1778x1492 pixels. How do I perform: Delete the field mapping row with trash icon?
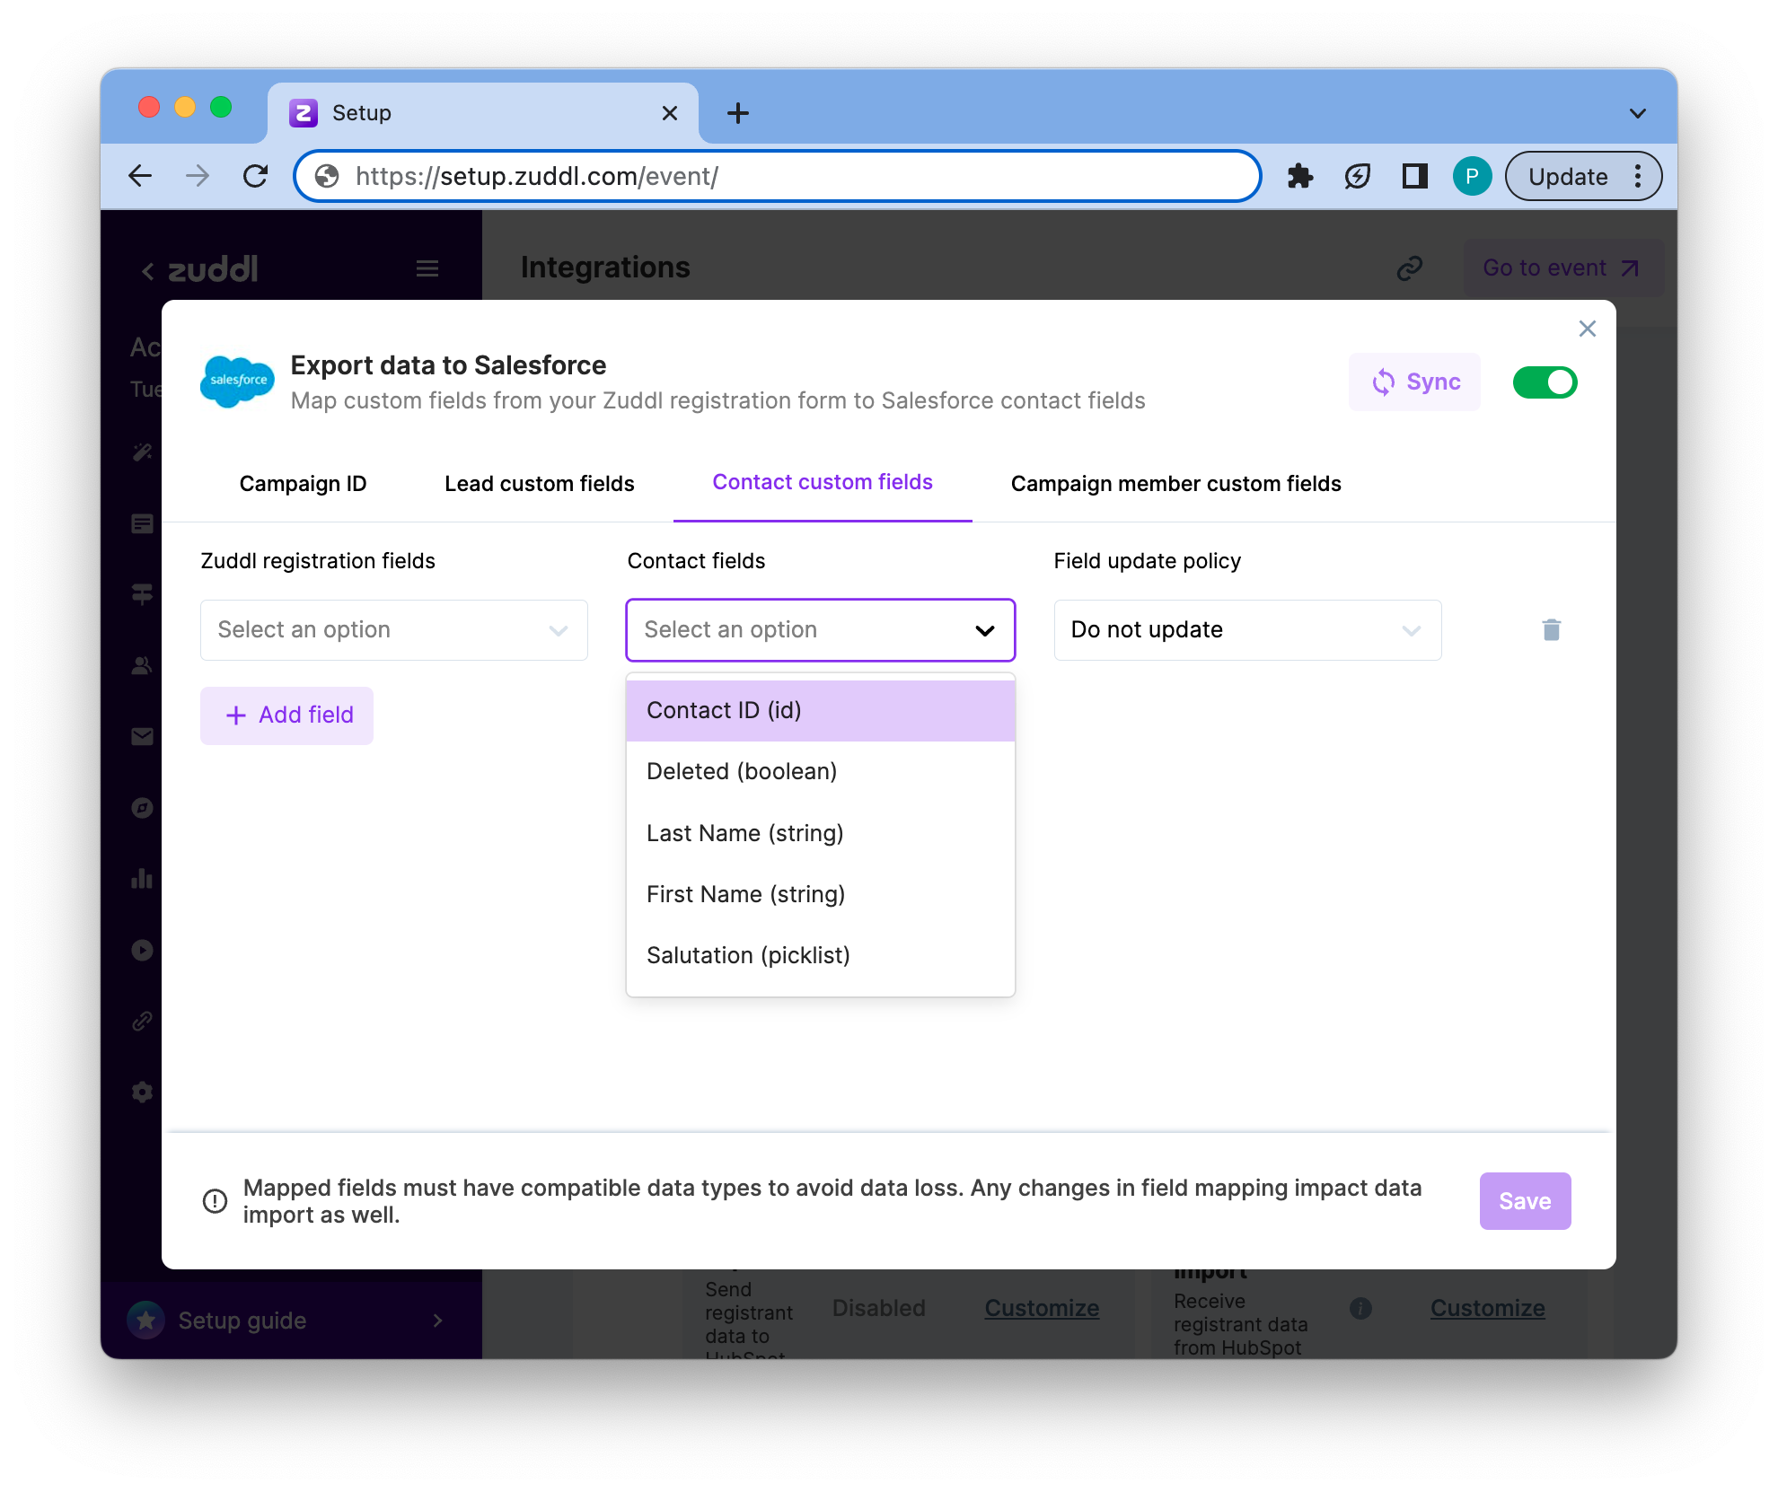pyautogui.click(x=1551, y=629)
